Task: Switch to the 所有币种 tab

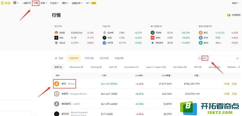Action: (74, 58)
